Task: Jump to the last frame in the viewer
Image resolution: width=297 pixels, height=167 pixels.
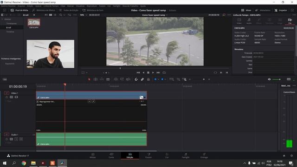Action: coord(158,72)
